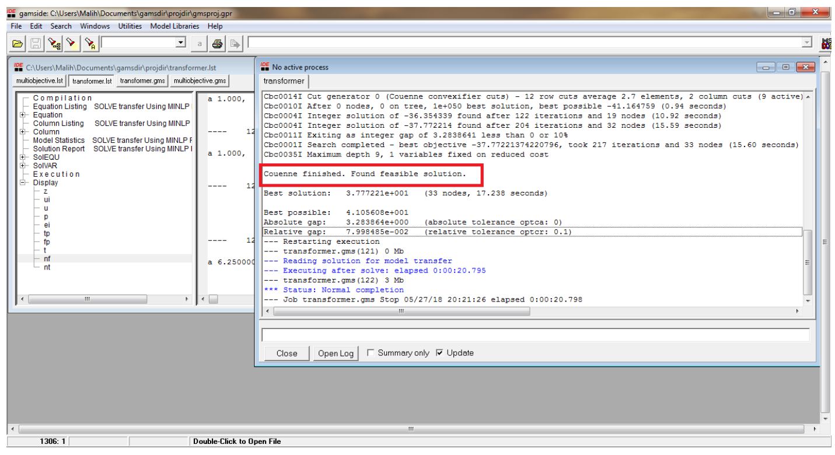
Task: Click the log window horizontal scrollbar
Action: pos(401,311)
